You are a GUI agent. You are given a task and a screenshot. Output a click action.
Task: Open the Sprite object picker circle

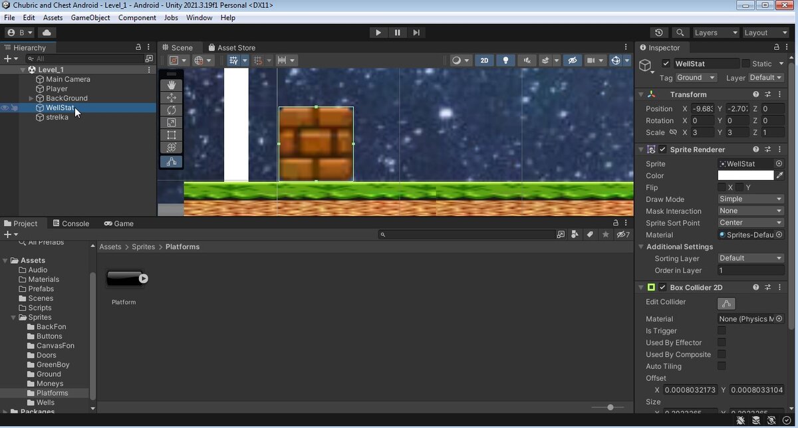(779, 163)
